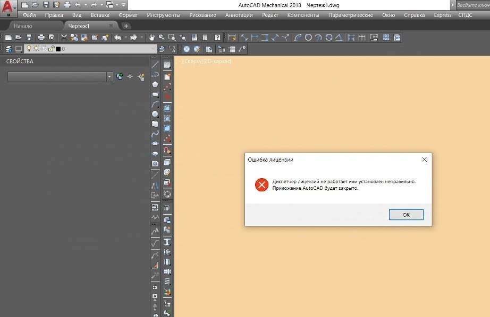Open the Вставка menu

[x=100, y=15]
